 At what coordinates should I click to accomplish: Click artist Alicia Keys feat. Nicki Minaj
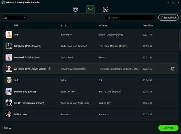75,103
